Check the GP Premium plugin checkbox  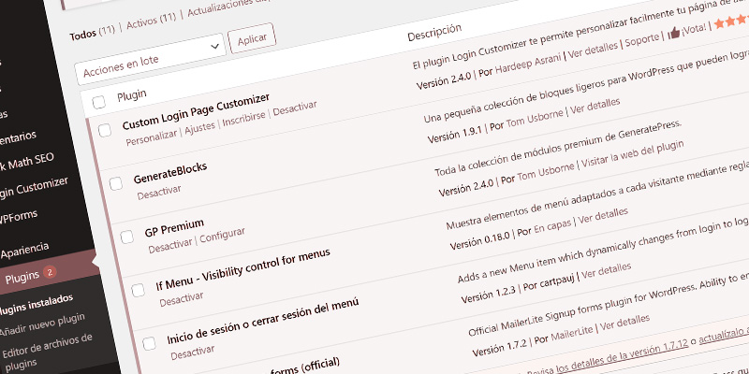127,237
